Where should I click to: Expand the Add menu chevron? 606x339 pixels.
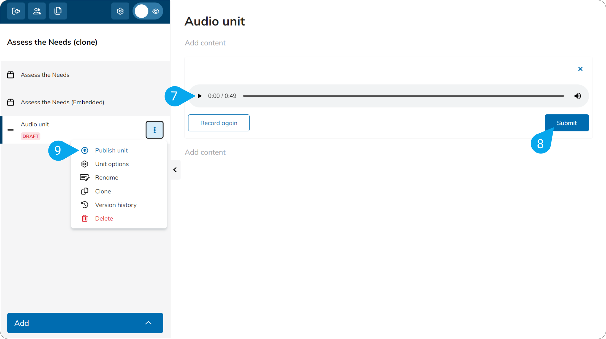(x=148, y=323)
